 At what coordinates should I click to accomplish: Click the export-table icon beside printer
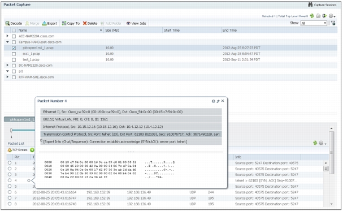[x=324, y=16]
